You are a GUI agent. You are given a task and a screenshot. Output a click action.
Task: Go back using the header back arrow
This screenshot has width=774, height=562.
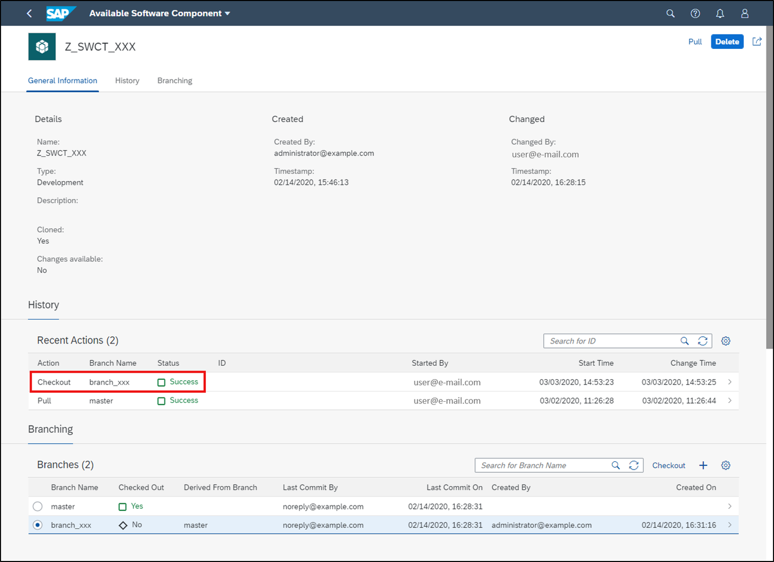click(29, 13)
